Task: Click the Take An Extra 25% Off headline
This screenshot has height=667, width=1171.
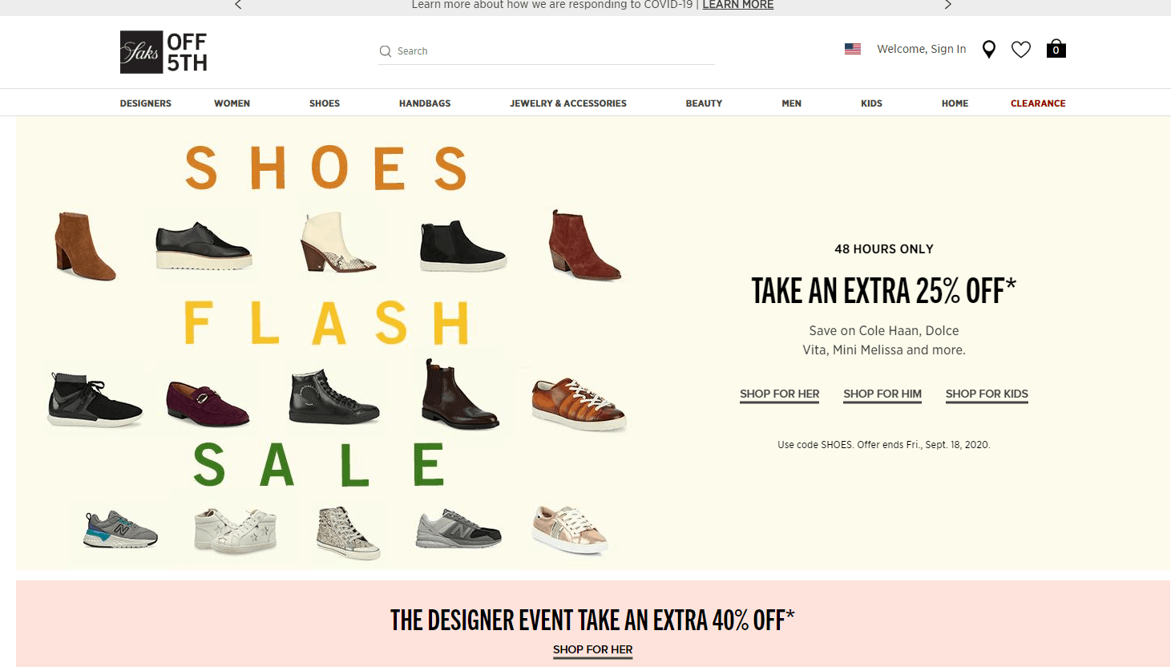Action: tap(883, 291)
